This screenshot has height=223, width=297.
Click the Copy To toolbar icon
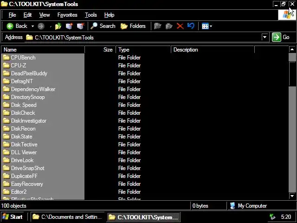[x=169, y=26]
